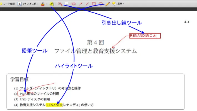Click the フォルダ(ディレクトリ)の考え方と操作 line
Screen dimensions: 197x111
[x=50, y=88]
